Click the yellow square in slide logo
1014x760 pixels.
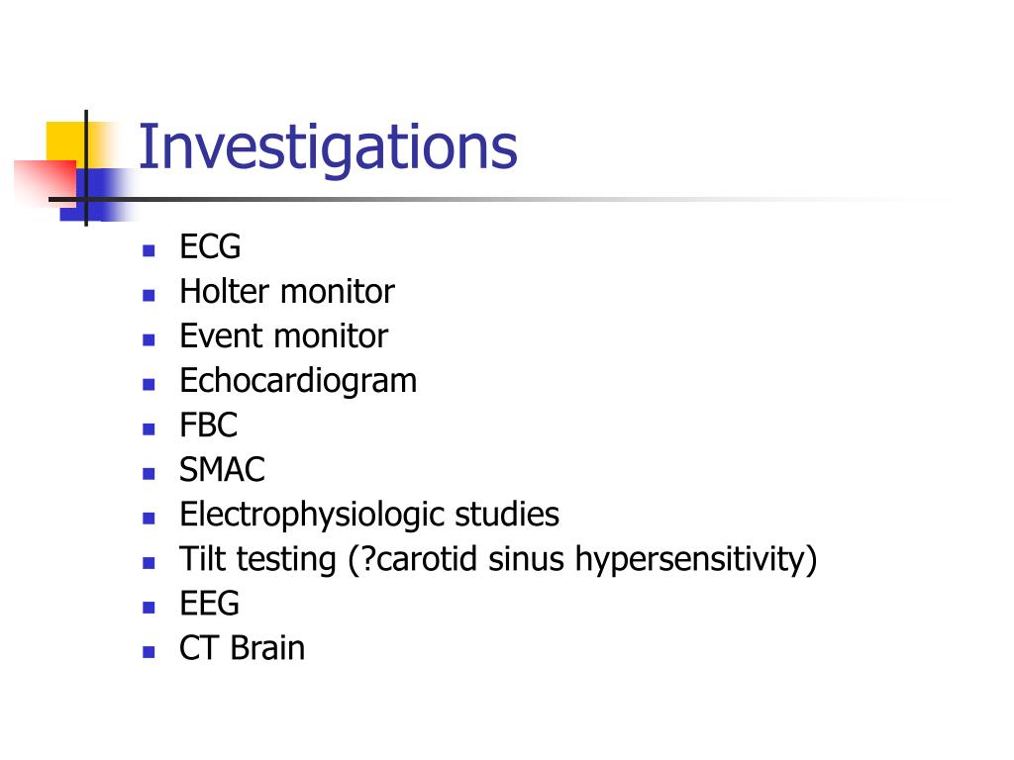tap(64, 141)
